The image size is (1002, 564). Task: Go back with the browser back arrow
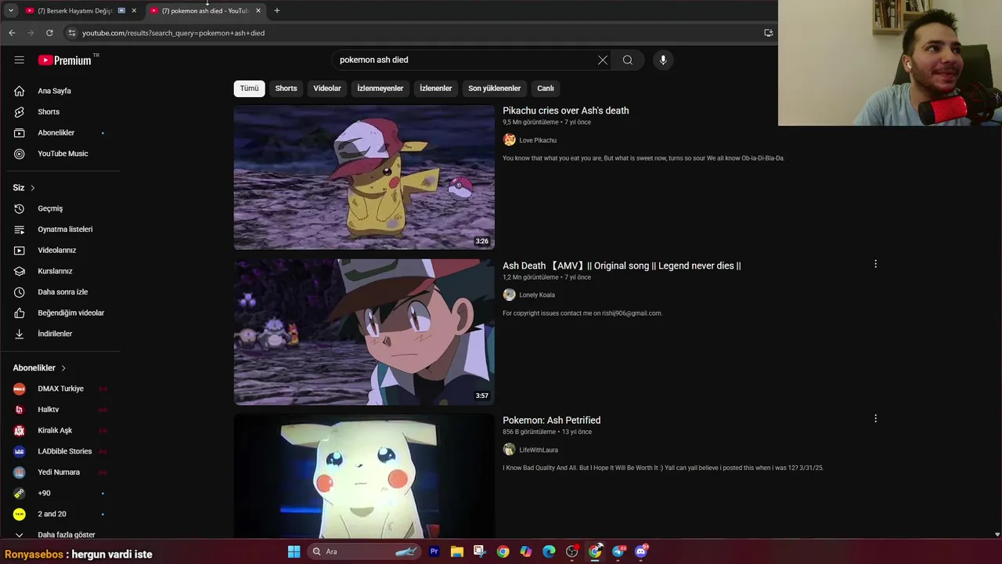[12, 33]
